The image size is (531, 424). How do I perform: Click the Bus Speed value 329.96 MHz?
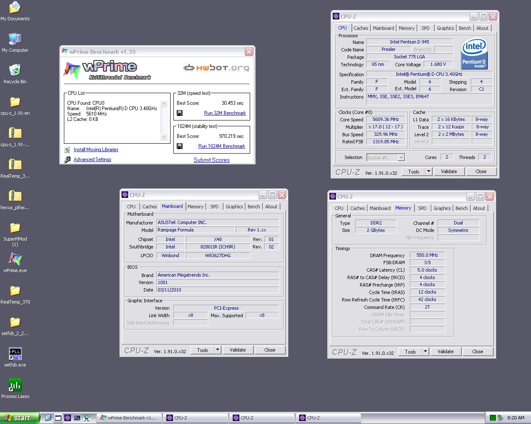click(385, 134)
